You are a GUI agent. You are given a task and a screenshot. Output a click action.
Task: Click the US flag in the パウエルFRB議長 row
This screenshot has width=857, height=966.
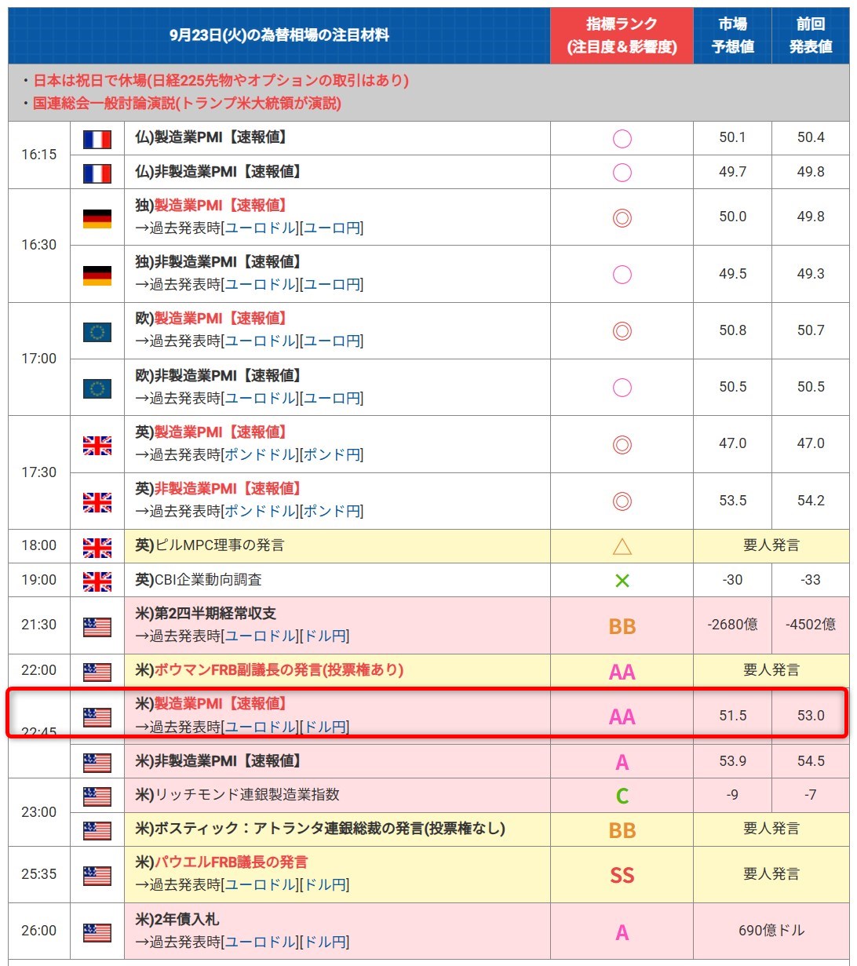click(x=97, y=876)
